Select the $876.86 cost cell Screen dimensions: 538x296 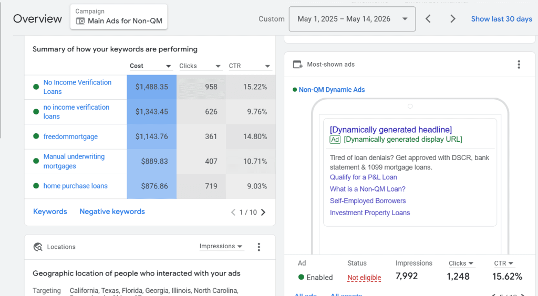point(152,186)
